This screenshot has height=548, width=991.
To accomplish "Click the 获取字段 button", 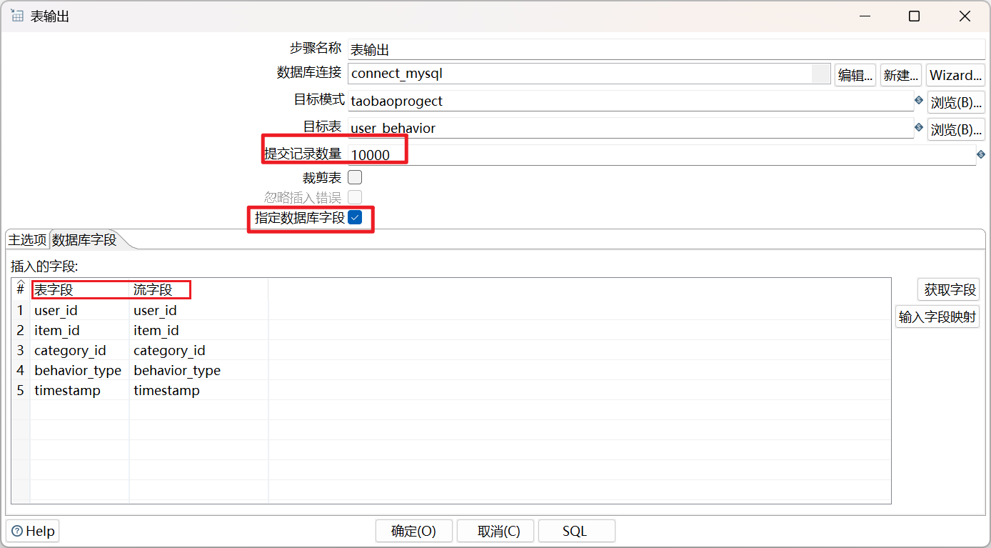I will click(x=948, y=289).
